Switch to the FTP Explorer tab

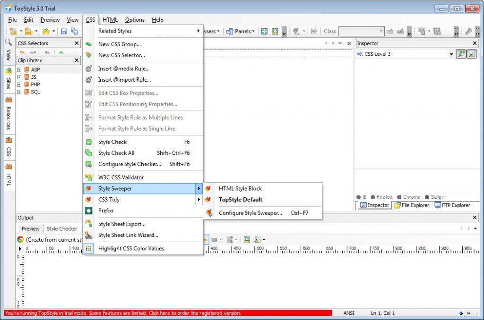point(452,205)
